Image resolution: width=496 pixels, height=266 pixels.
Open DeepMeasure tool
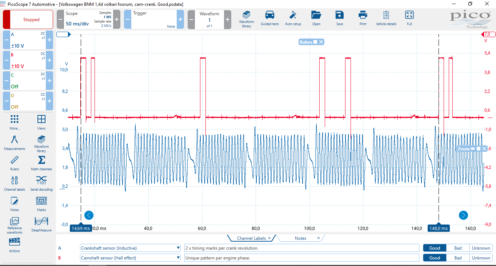(x=41, y=224)
